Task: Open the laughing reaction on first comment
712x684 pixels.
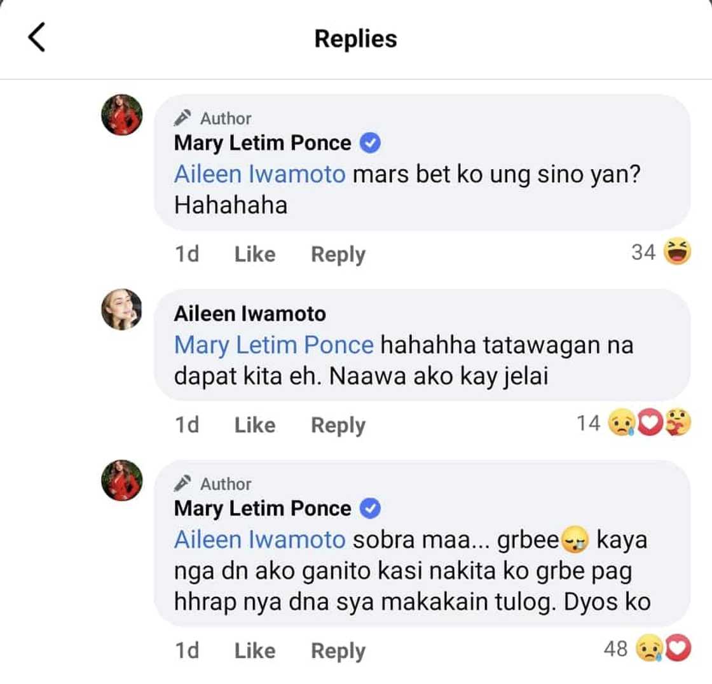Action: point(678,253)
